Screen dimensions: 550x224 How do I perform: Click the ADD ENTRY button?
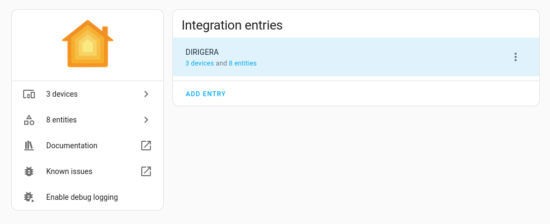click(x=206, y=94)
